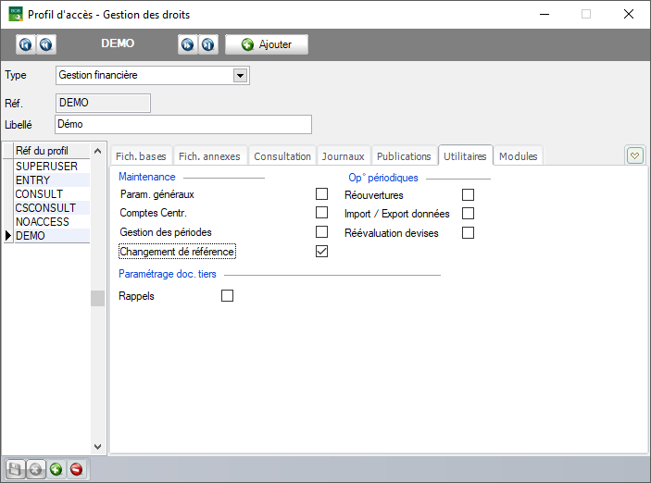Enable the Param. généraux checkbox
Viewport: 651px width, 483px height.
[322, 194]
